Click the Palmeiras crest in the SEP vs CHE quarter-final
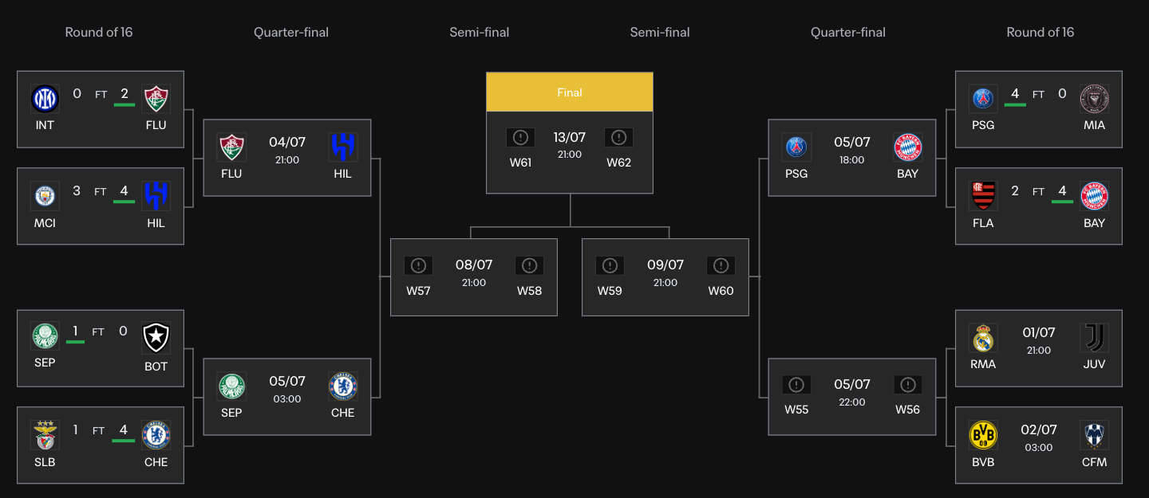 pyautogui.click(x=232, y=386)
